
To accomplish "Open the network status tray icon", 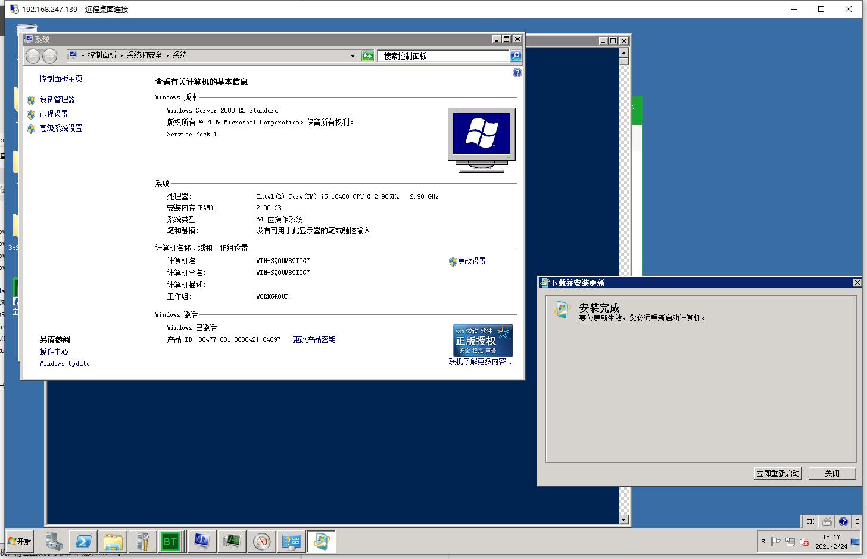I will point(790,542).
